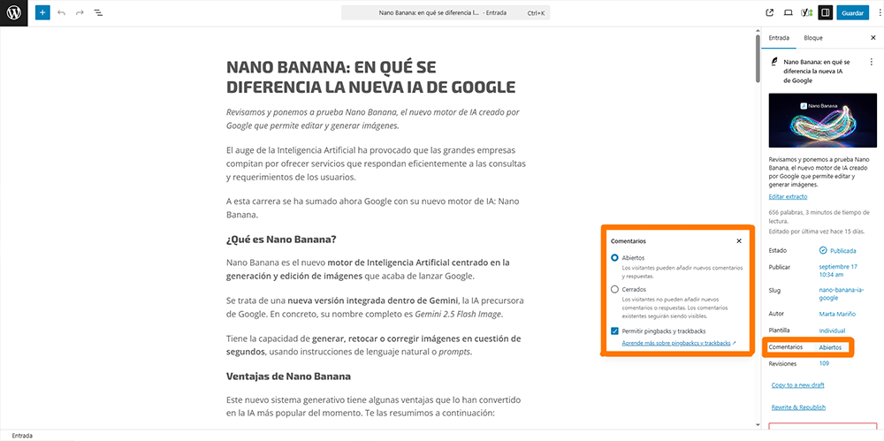Click the ¿Qué es Nano Banana? heading

pyautogui.click(x=281, y=240)
